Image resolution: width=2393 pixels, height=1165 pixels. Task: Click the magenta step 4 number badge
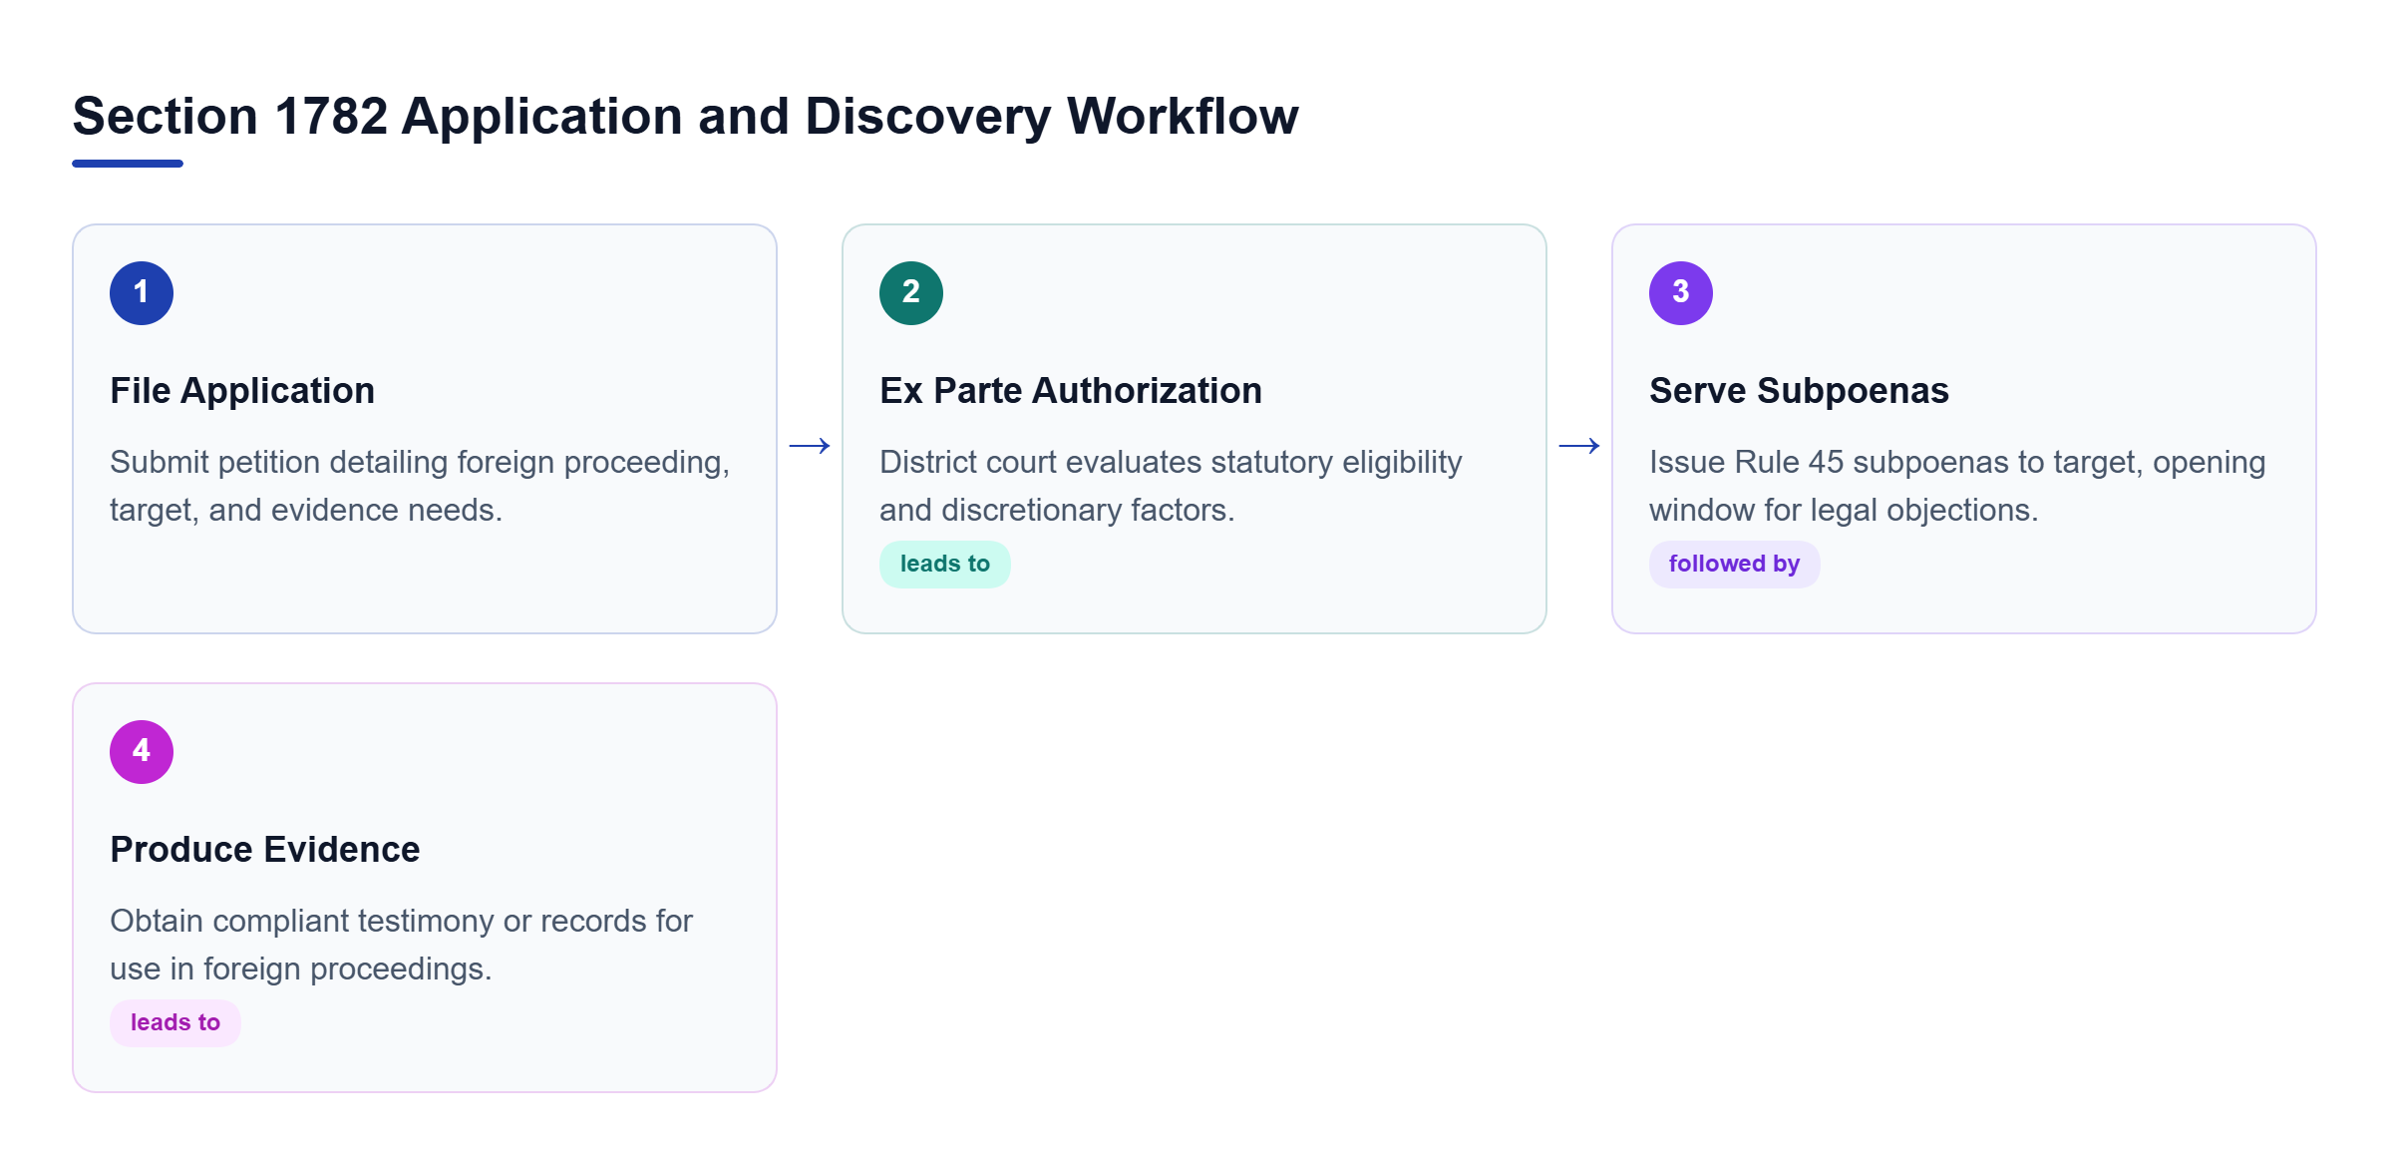tap(142, 752)
